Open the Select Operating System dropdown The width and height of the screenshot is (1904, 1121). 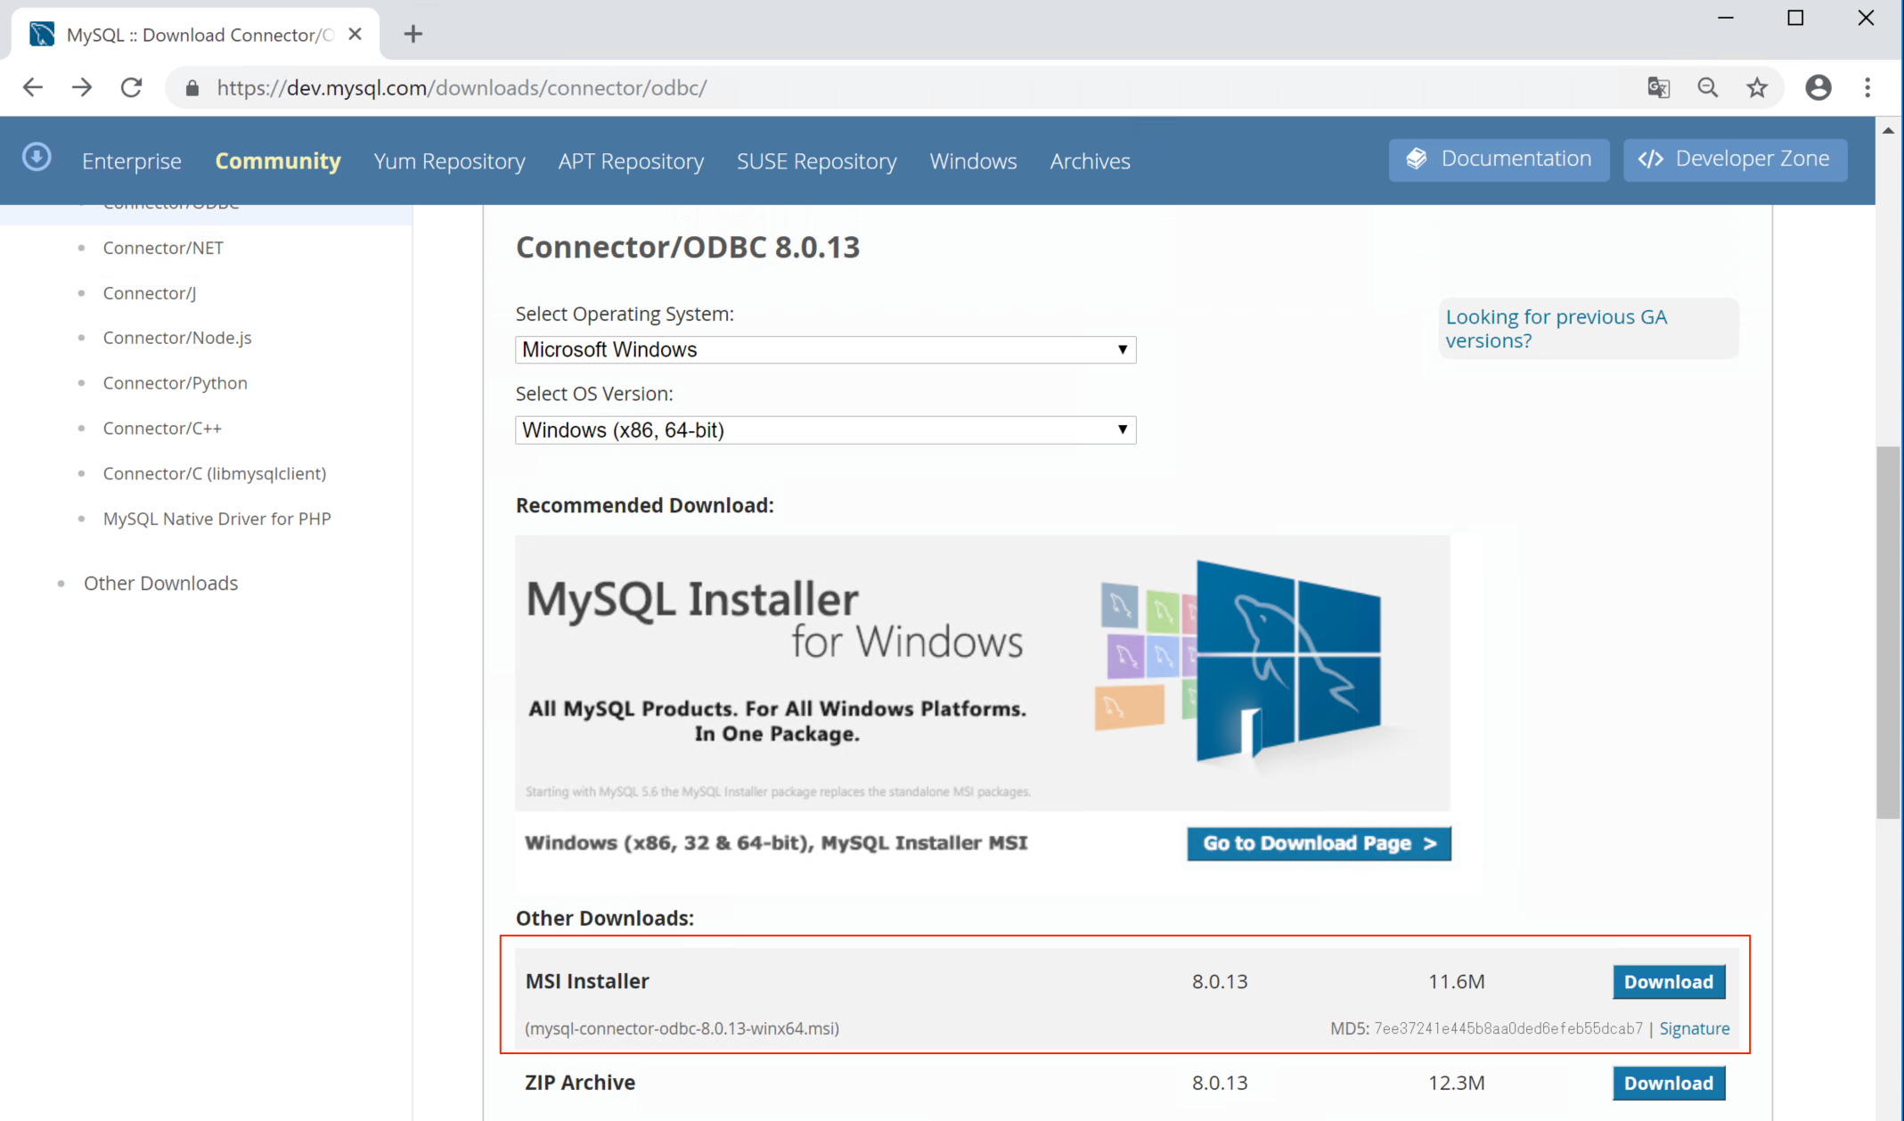(x=825, y=349)
